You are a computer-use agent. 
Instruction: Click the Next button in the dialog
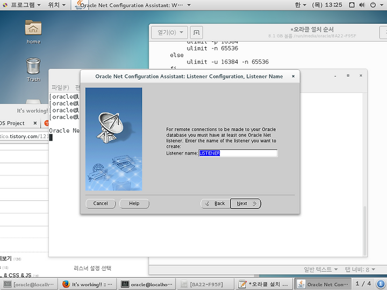pyautogui.click(x=246, y=204)
